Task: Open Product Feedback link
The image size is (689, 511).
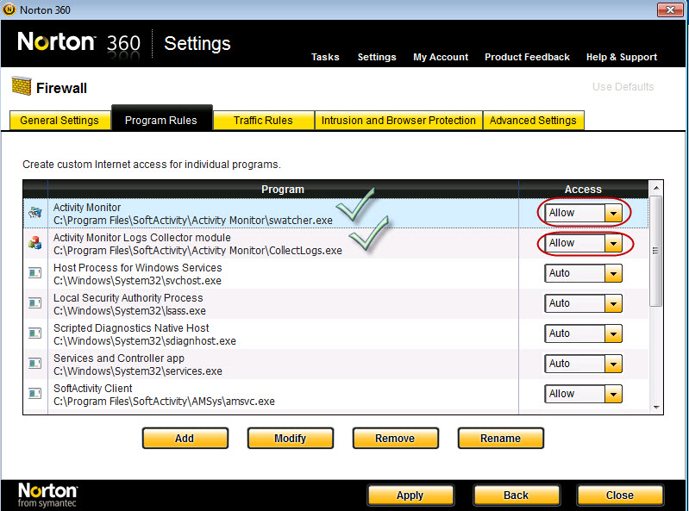Action: (527, 57)
